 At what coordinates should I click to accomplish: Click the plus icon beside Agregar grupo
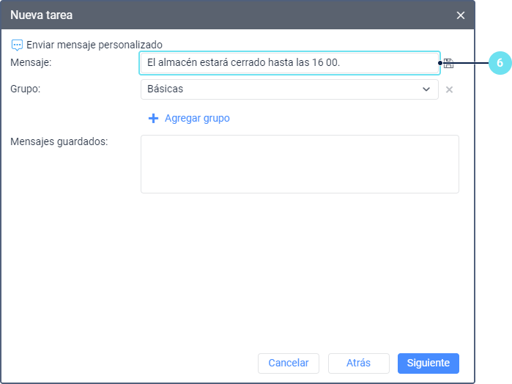pyautogui.click(x=153, y=118)
